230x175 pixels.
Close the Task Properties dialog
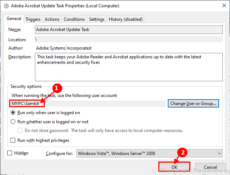point(224,6)
